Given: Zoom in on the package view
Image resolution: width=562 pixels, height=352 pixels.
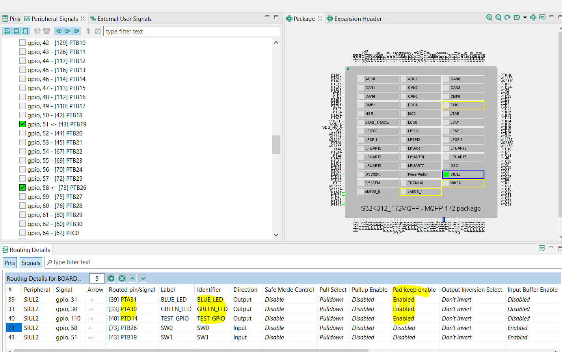Looking at the screenshot, I should 489,17.
